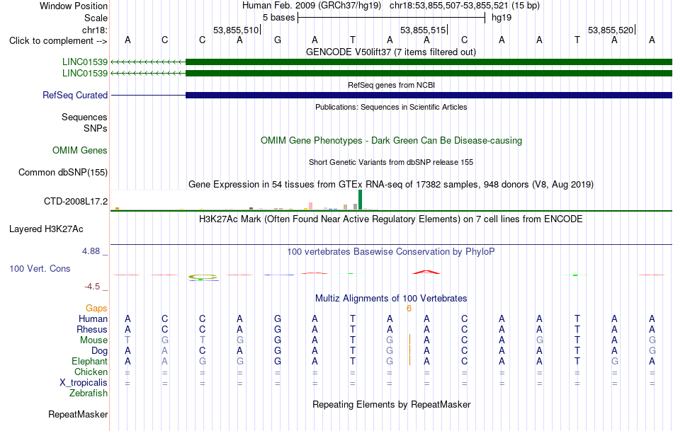Select the RefSeq Curated track label
The image size is (673, 431).
click(75, 96)
